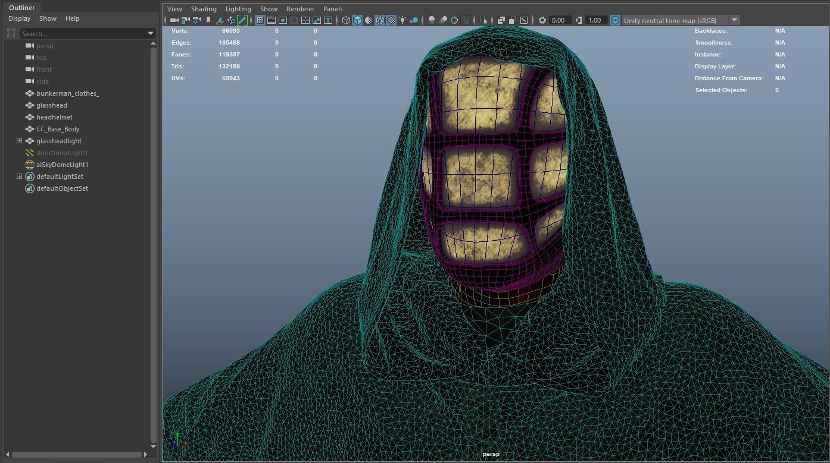Click the Image Plane icon
This screenshot has height=463, width=830.
220,20
